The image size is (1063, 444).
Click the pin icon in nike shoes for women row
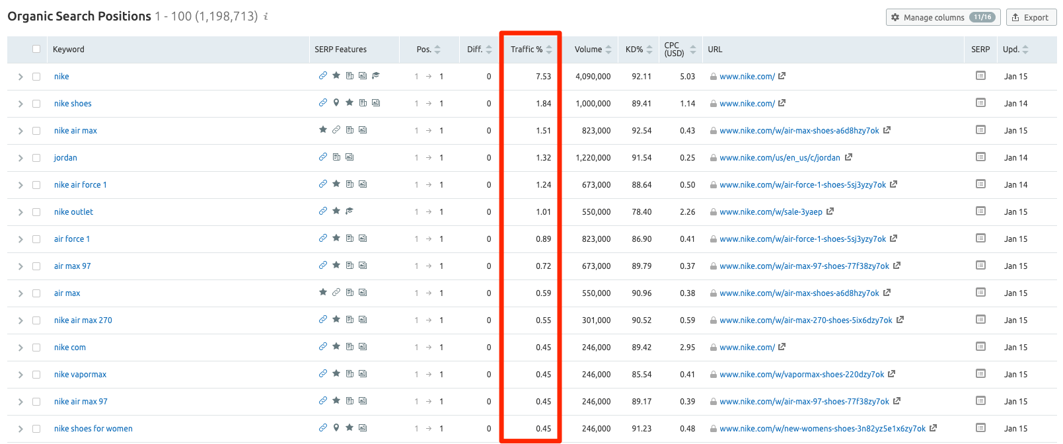(336, 427)
